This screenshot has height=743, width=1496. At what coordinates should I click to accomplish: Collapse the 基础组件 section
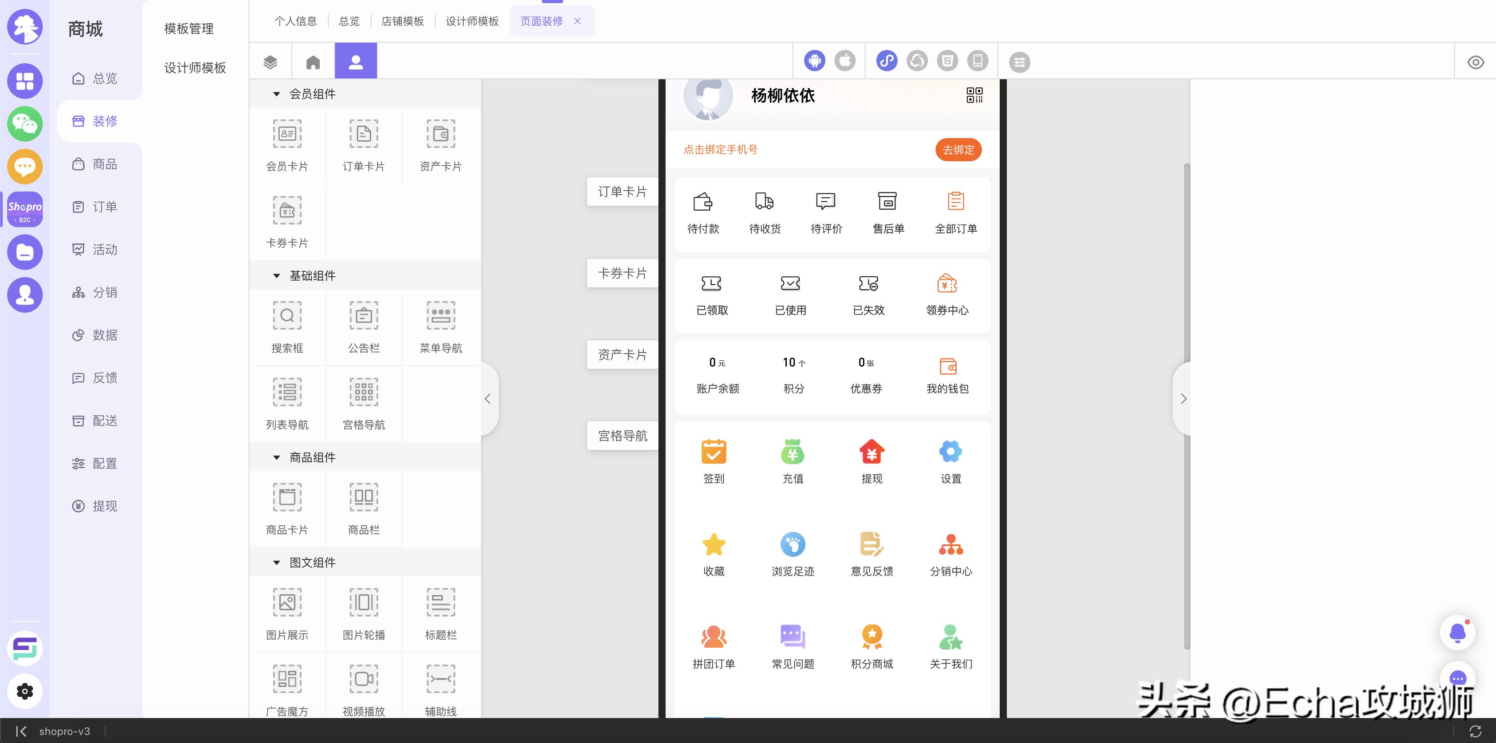click(277, 276)
